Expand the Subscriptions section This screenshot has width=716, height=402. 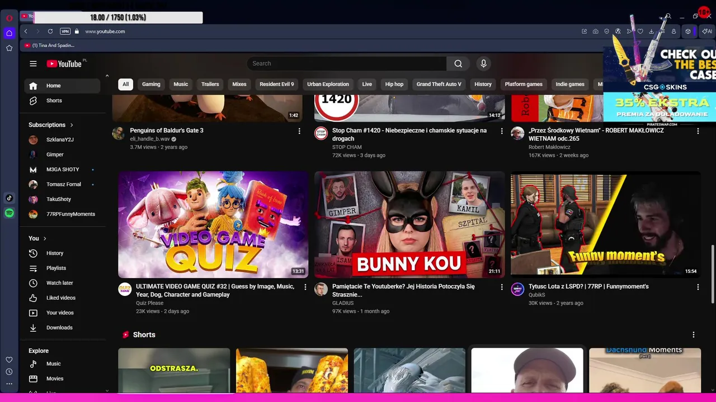pos(51,125)
